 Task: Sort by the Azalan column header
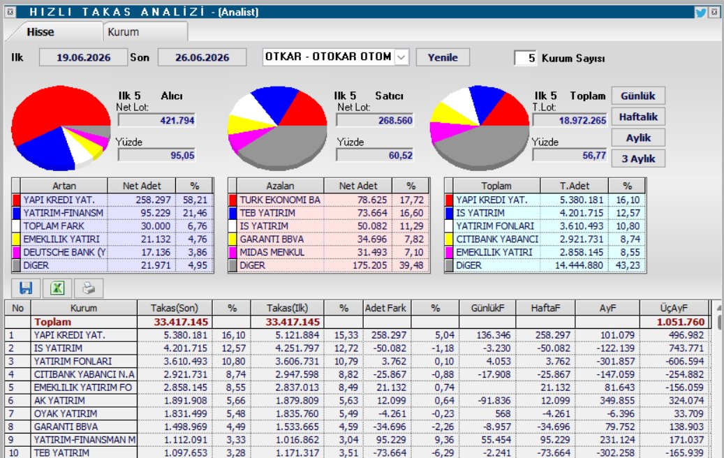(x=280, y=186)
